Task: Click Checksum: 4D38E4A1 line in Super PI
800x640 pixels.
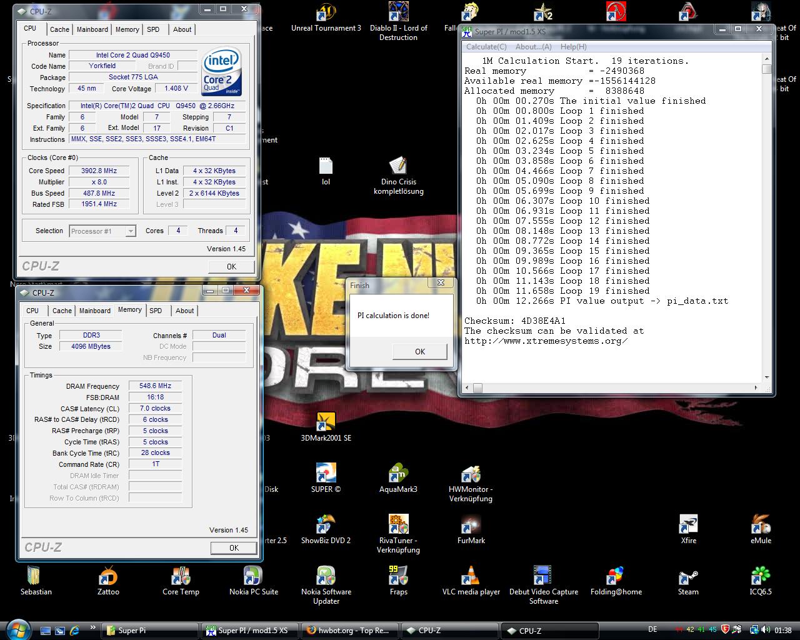Action: [515, 321]
